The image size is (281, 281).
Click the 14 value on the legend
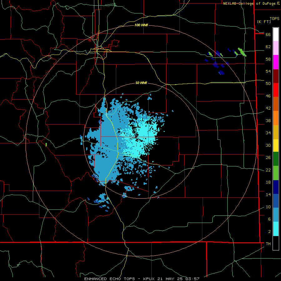tap(268, 195)
